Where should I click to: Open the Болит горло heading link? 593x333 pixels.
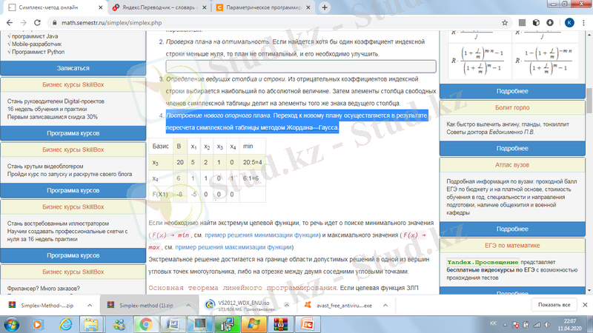click(512, 107)
